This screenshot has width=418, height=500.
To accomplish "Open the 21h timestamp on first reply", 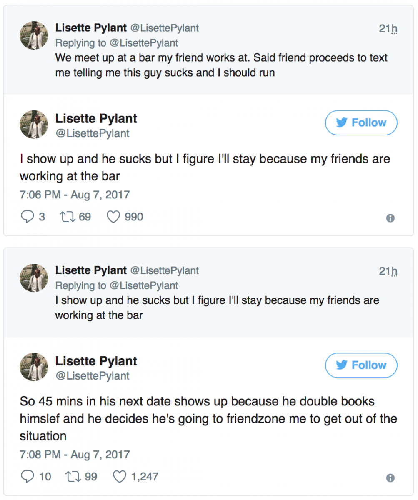I will click(388, 28).
